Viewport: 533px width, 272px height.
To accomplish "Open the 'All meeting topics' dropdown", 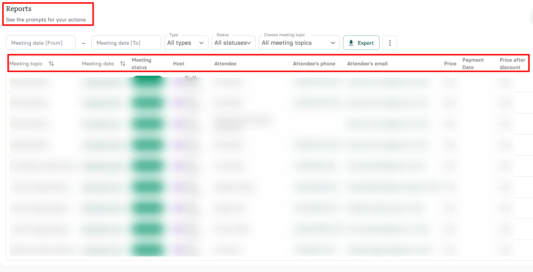I will [299, 42].
